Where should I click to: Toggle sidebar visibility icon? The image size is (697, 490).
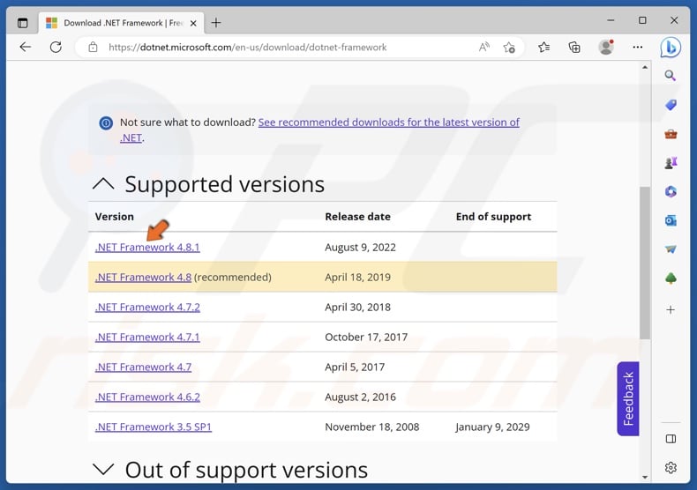tap(671, 439)
